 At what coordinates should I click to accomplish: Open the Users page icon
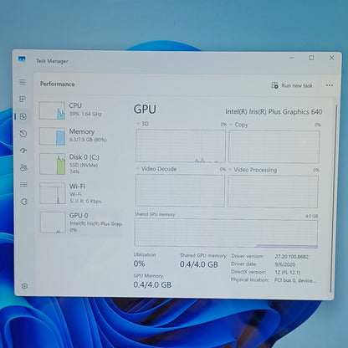(23, 167)
